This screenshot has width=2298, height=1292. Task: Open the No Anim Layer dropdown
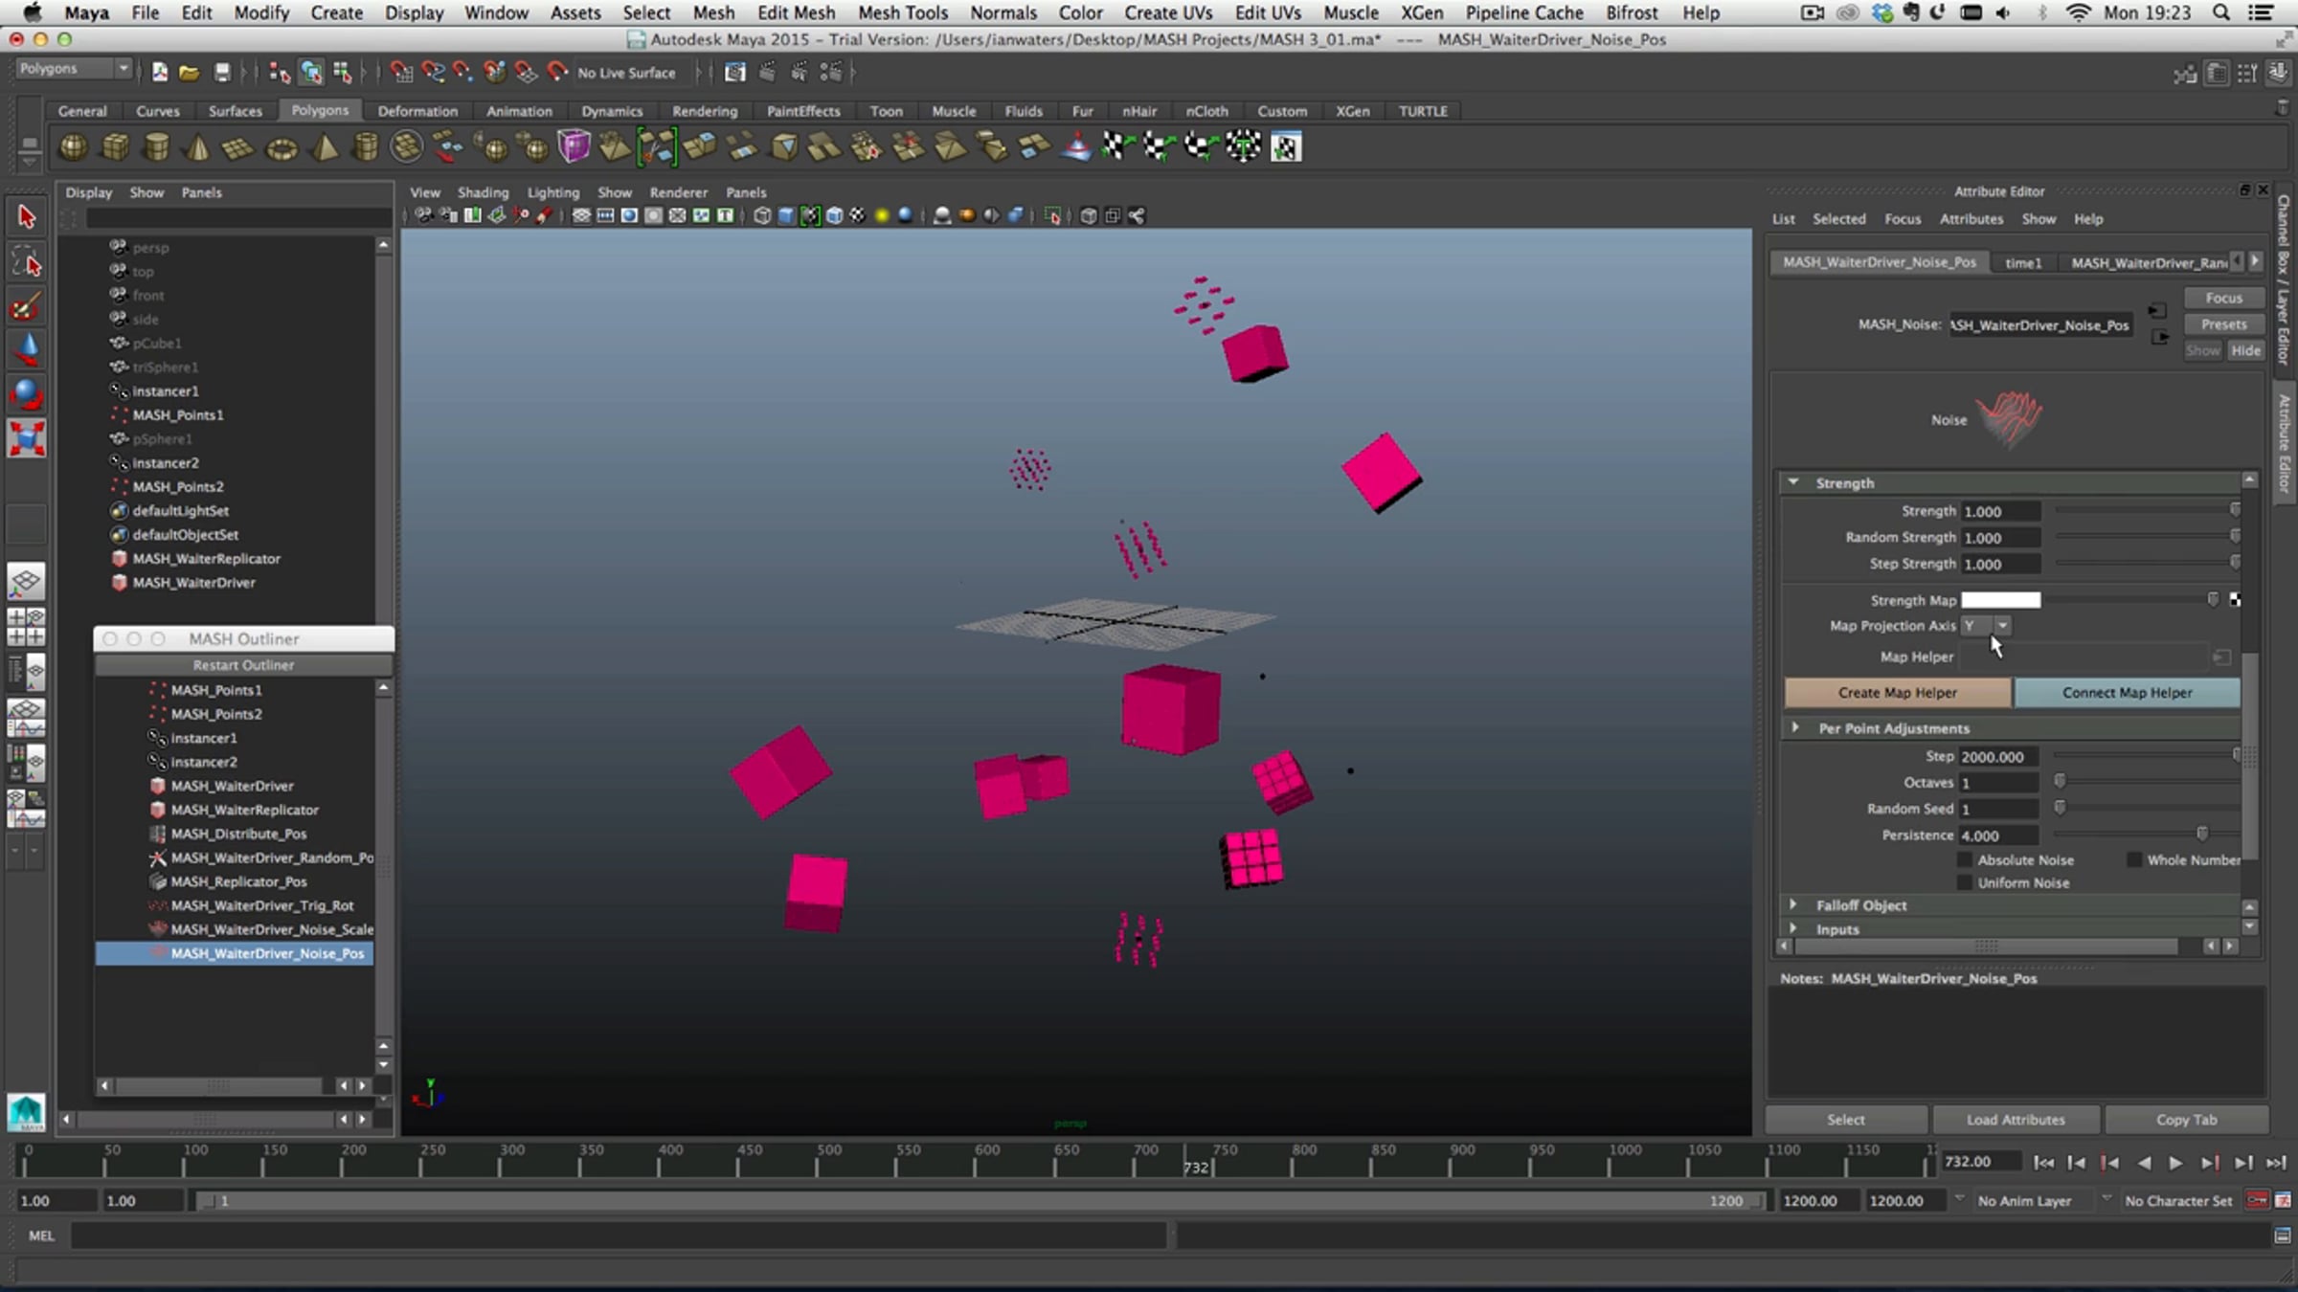[2023, 1200]
